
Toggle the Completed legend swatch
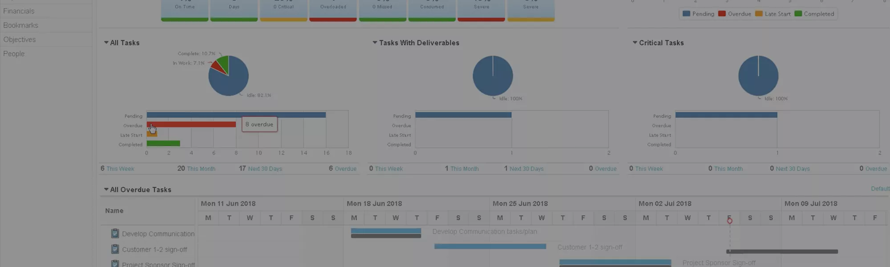point(798,14)
